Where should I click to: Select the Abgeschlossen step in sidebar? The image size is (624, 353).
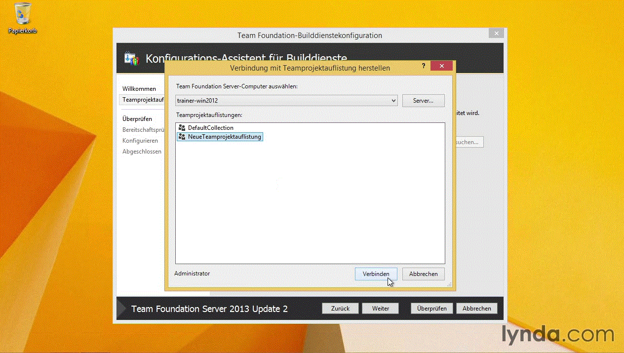click(142, 152)
